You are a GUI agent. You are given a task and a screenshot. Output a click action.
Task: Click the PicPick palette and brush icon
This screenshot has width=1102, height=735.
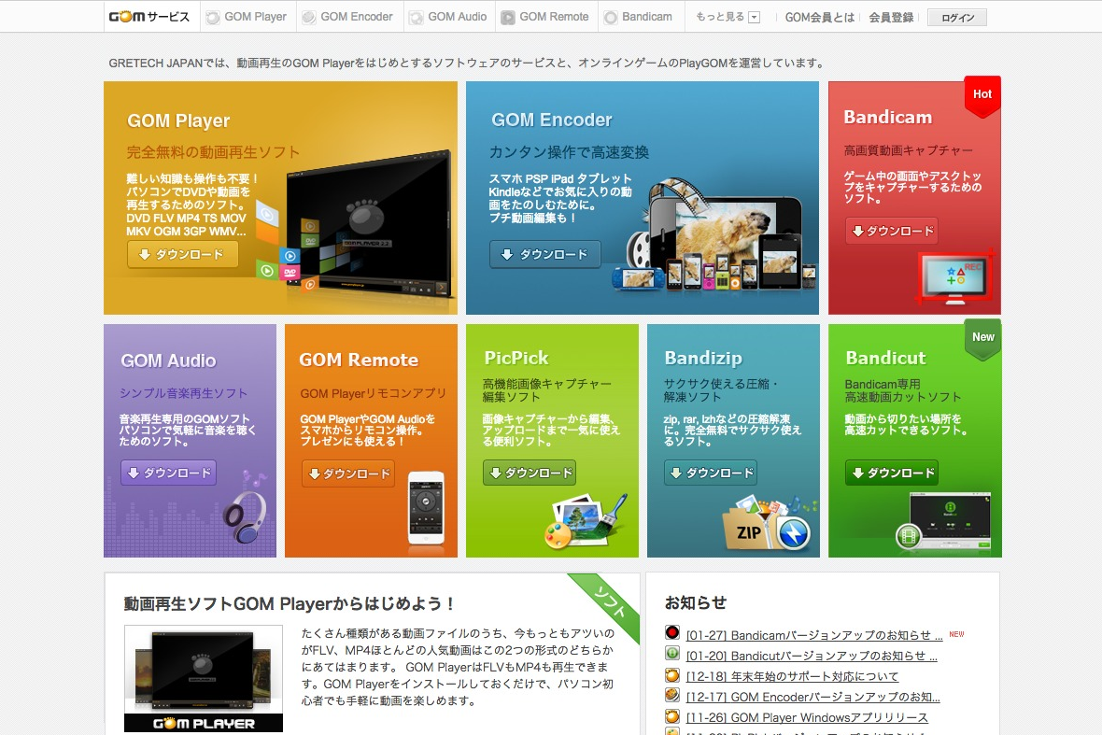(586, 521)
